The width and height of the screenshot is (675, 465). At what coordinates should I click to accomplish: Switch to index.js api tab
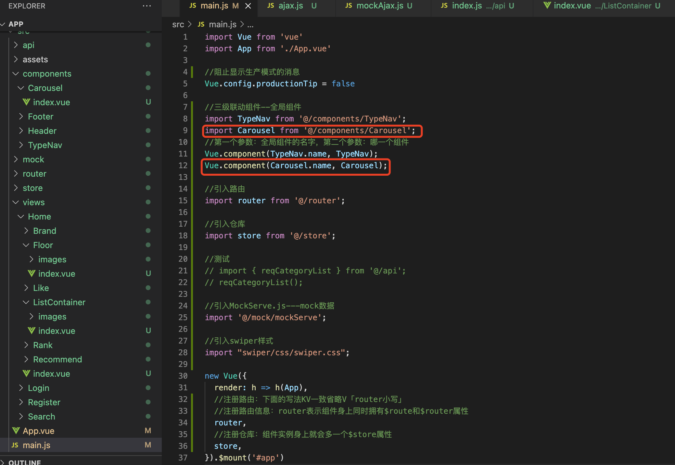point(466,6)
